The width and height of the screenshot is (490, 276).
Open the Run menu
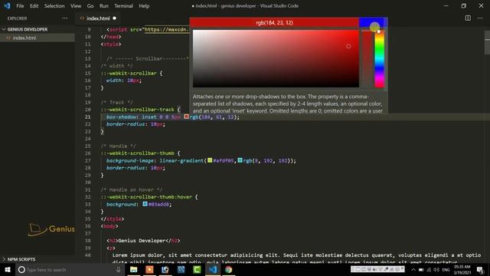pyautogui.click(x=104, y=6)
